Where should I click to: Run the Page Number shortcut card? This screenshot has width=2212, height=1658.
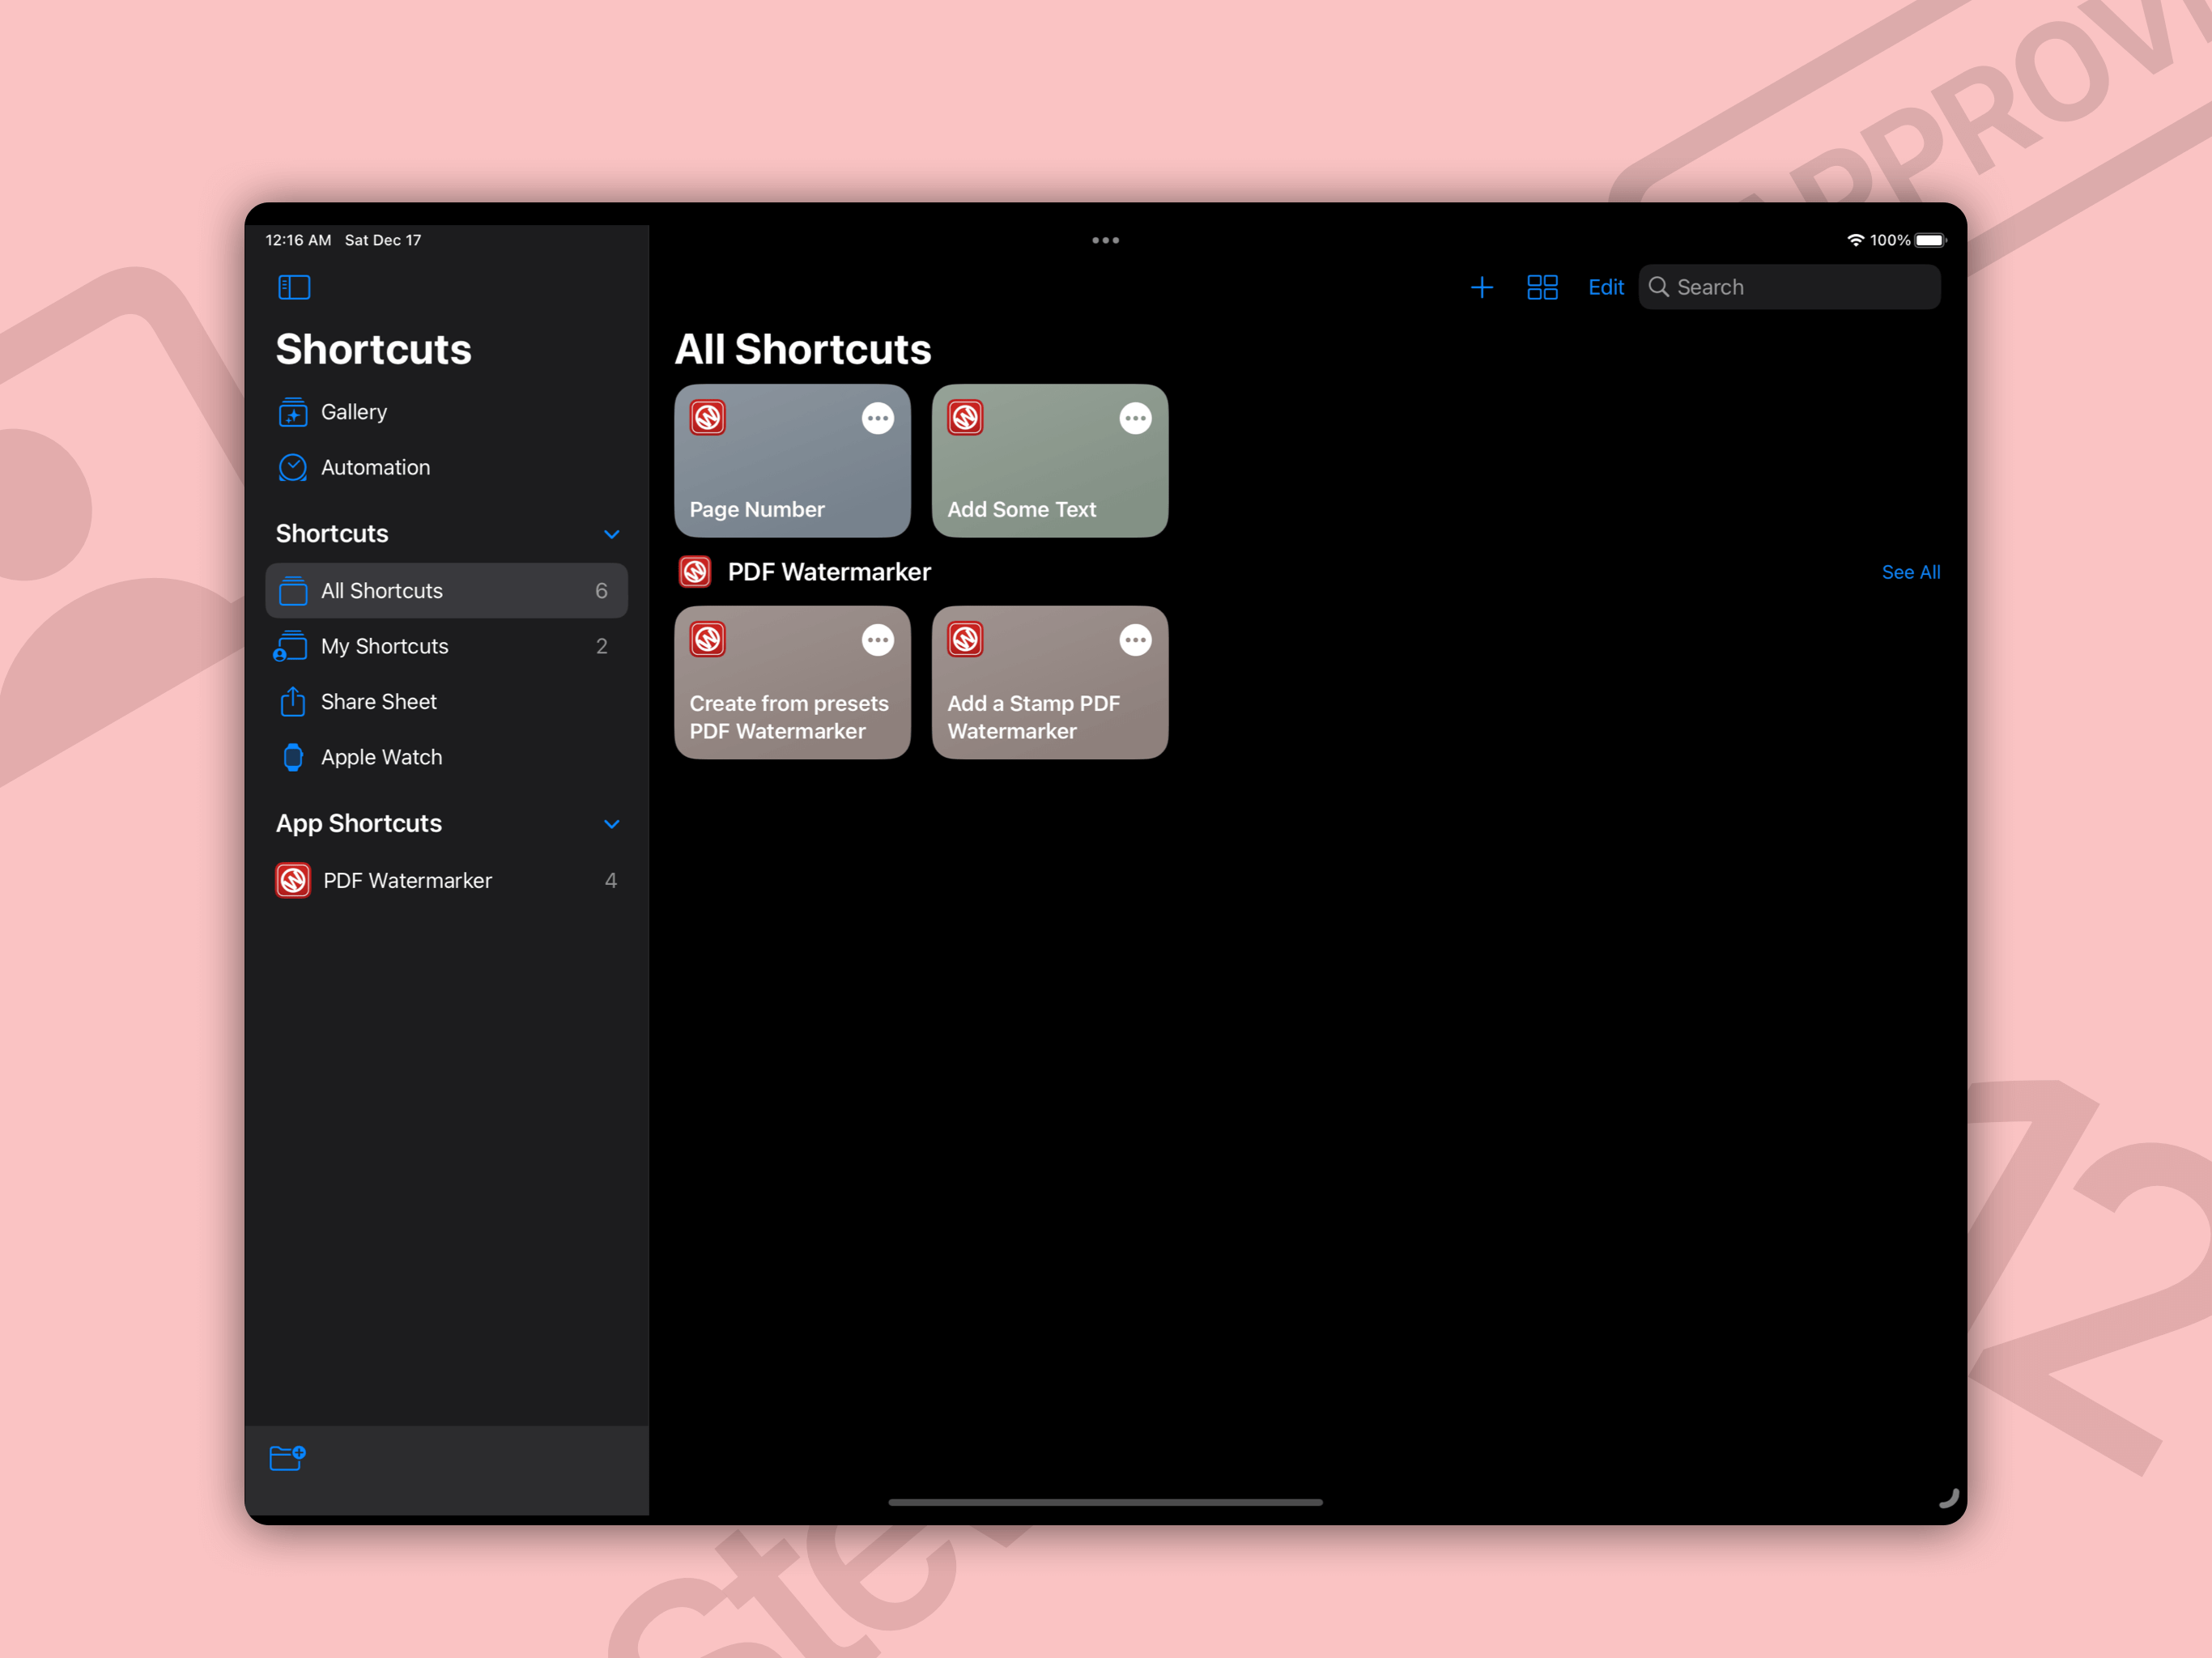[x=792, y=461]
